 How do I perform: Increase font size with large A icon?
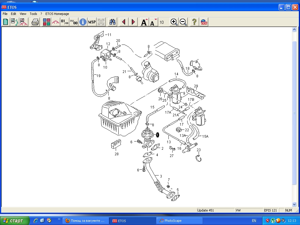point(144,22)
